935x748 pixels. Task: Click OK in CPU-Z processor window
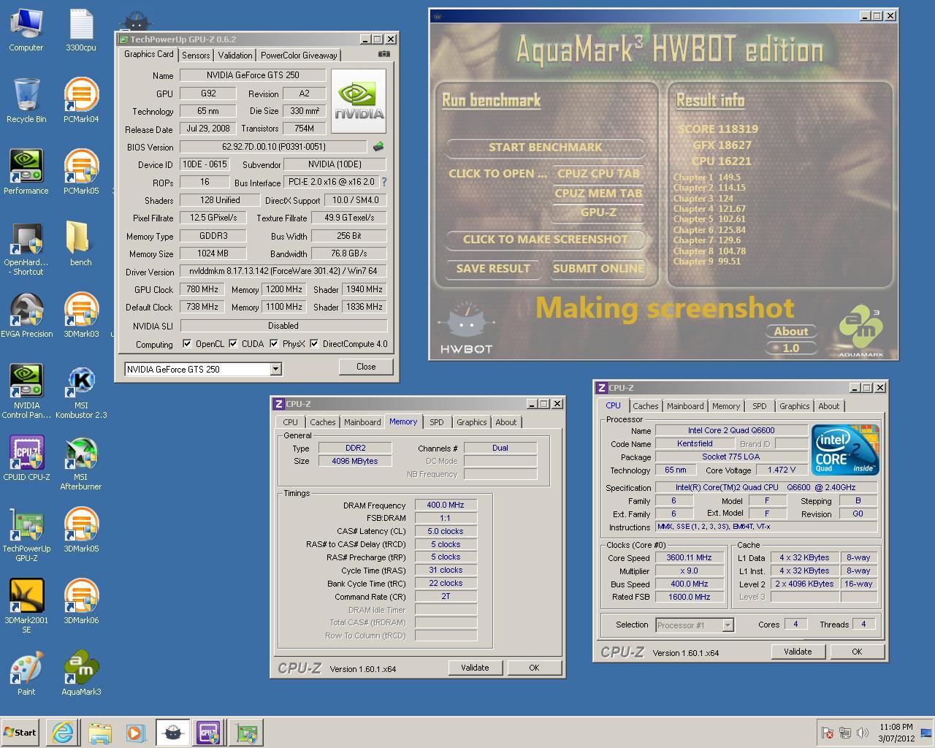tap(857, 652)
